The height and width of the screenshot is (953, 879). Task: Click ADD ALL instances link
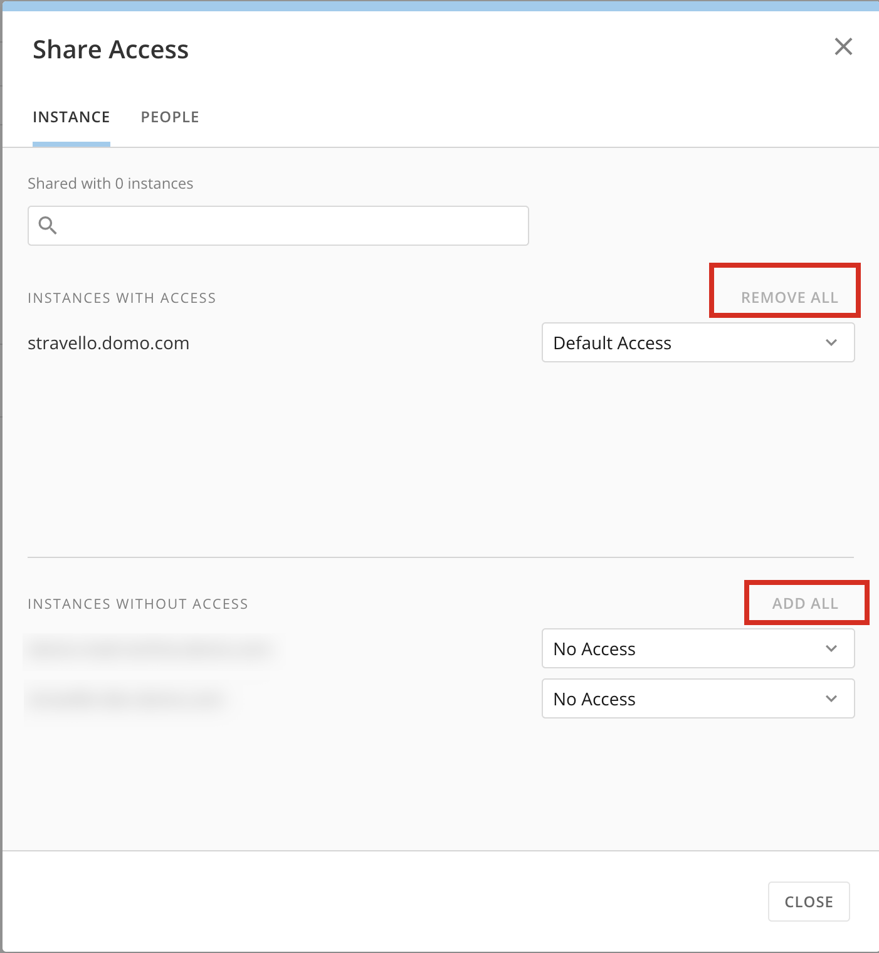tap(805, 604)
